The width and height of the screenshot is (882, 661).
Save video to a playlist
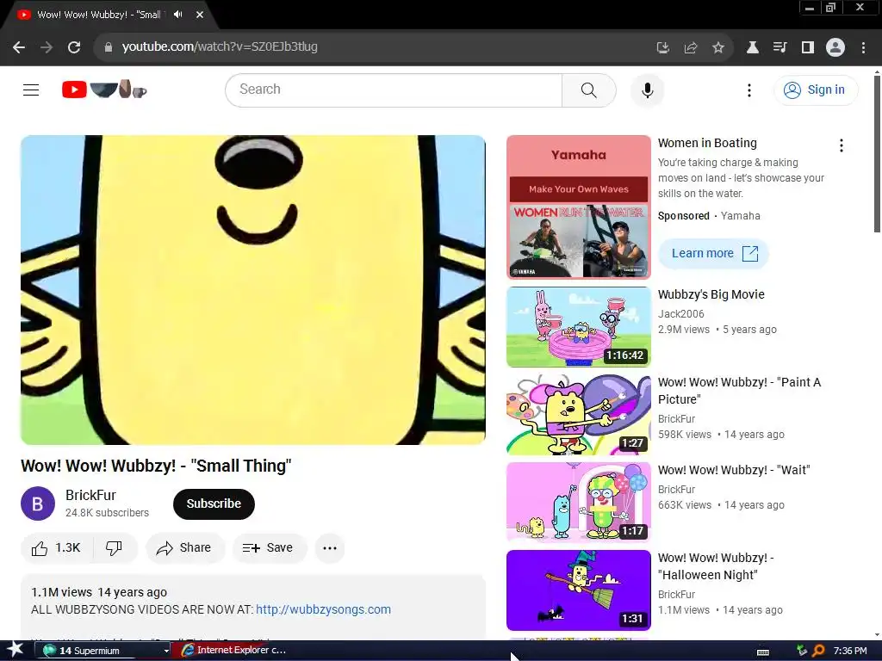[x=270, y=548]
